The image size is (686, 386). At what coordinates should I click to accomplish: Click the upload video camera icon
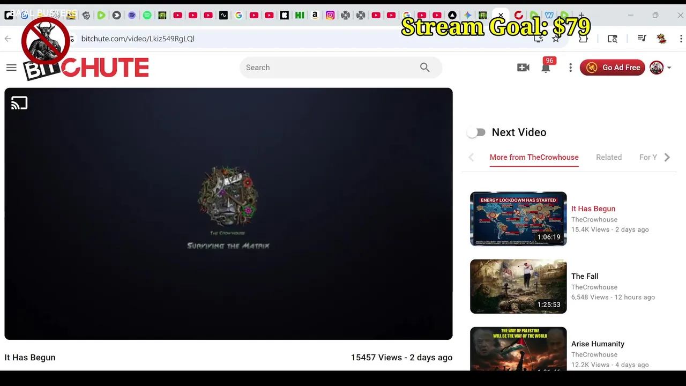pos(523,68)
